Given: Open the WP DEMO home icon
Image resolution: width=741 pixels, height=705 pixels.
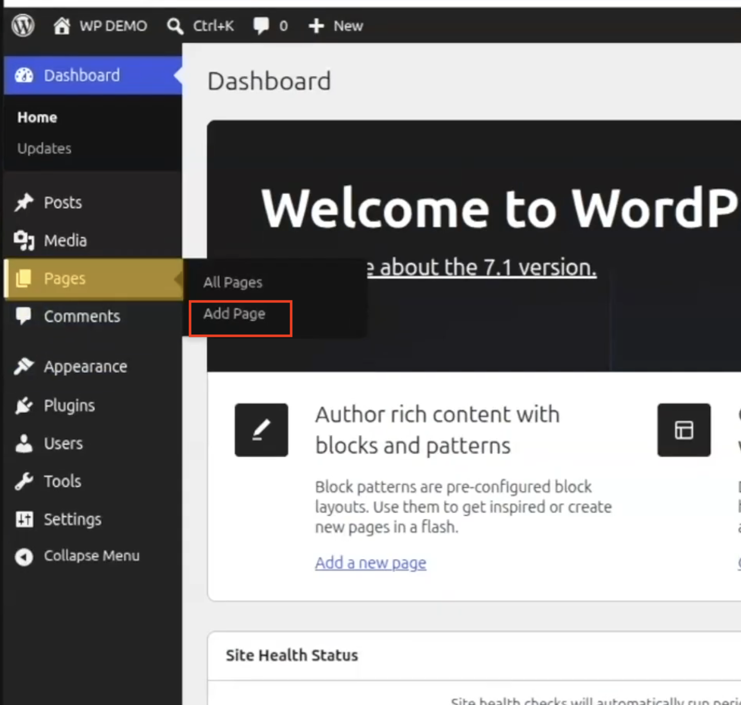Looking at the screenshot, I should 62,25.
